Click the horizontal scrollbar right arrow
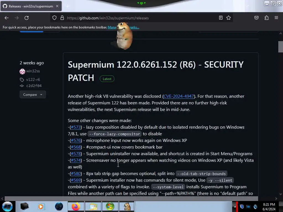 [276, 198]
